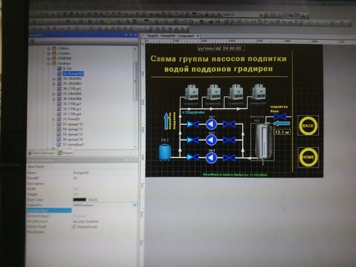The width and height of the screenshot is (356, 267).
Task: Select the dark valve right of pump №3
Action: (229, 157)
